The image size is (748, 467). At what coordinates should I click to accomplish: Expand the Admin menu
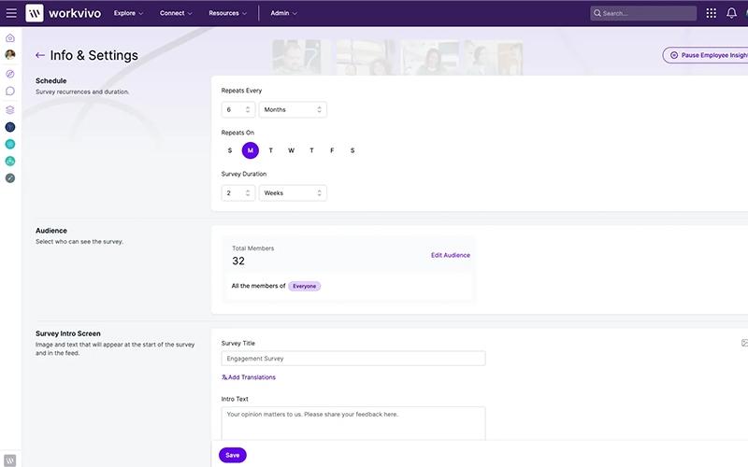[x=283, y=13]
